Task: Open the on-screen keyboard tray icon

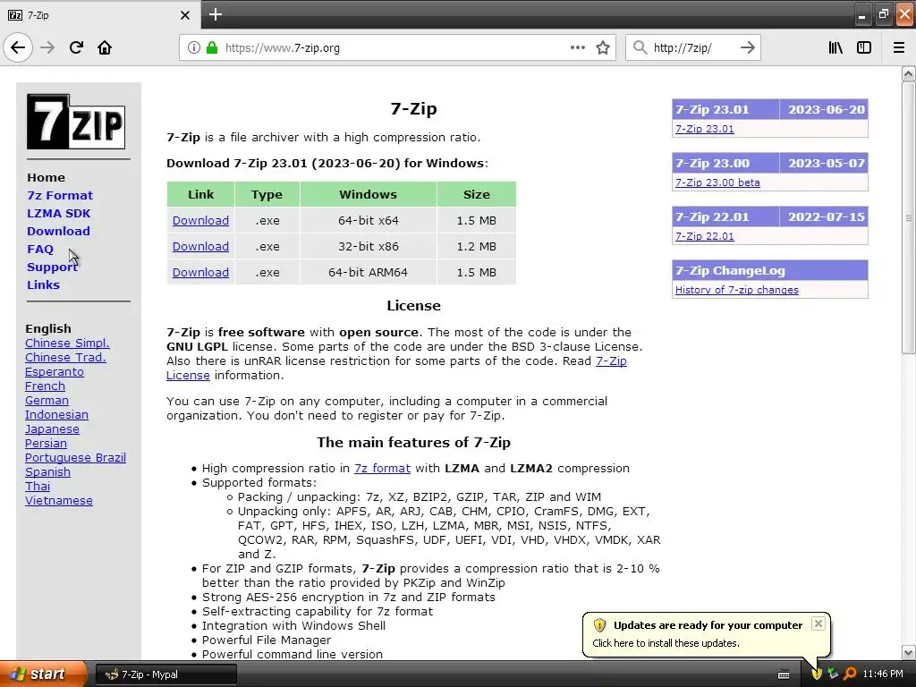Action: [x=784, y=674]
